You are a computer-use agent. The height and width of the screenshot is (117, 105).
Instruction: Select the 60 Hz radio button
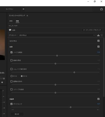(22, 76)
